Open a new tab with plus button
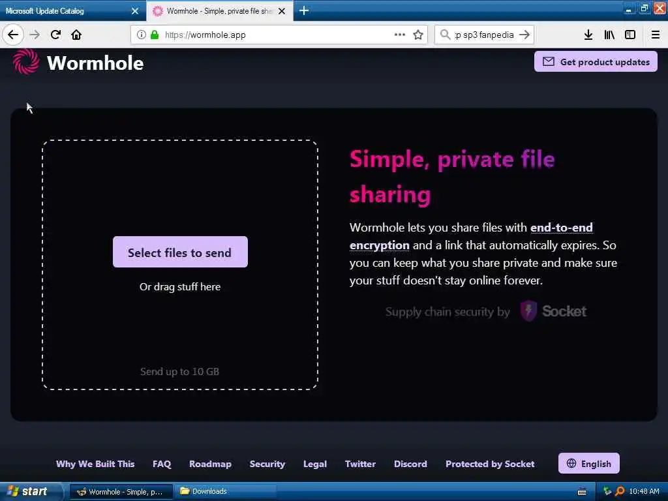Screen dimensions: 668x501 [x=304, y=10]
